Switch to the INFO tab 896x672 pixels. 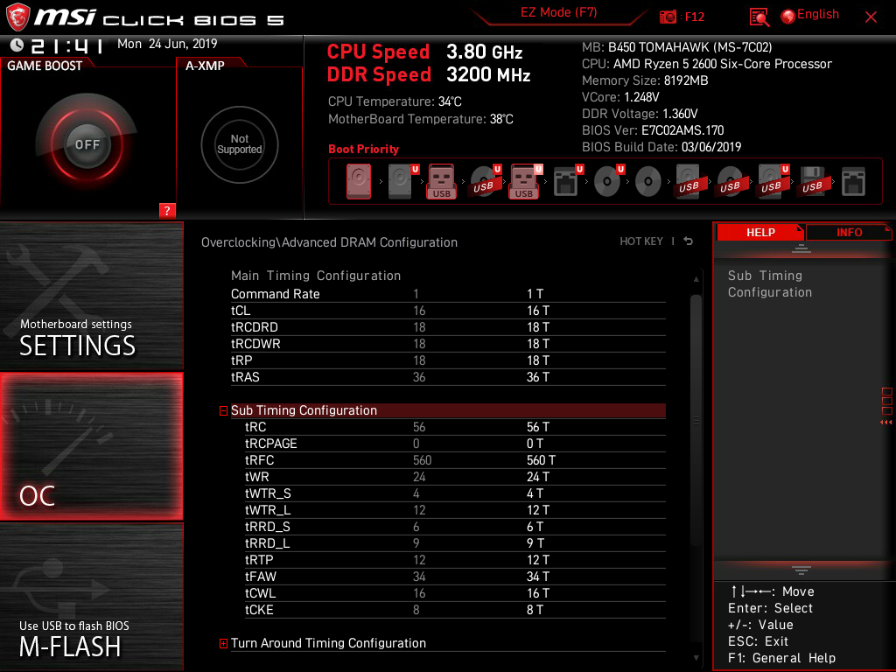point(849,233)
